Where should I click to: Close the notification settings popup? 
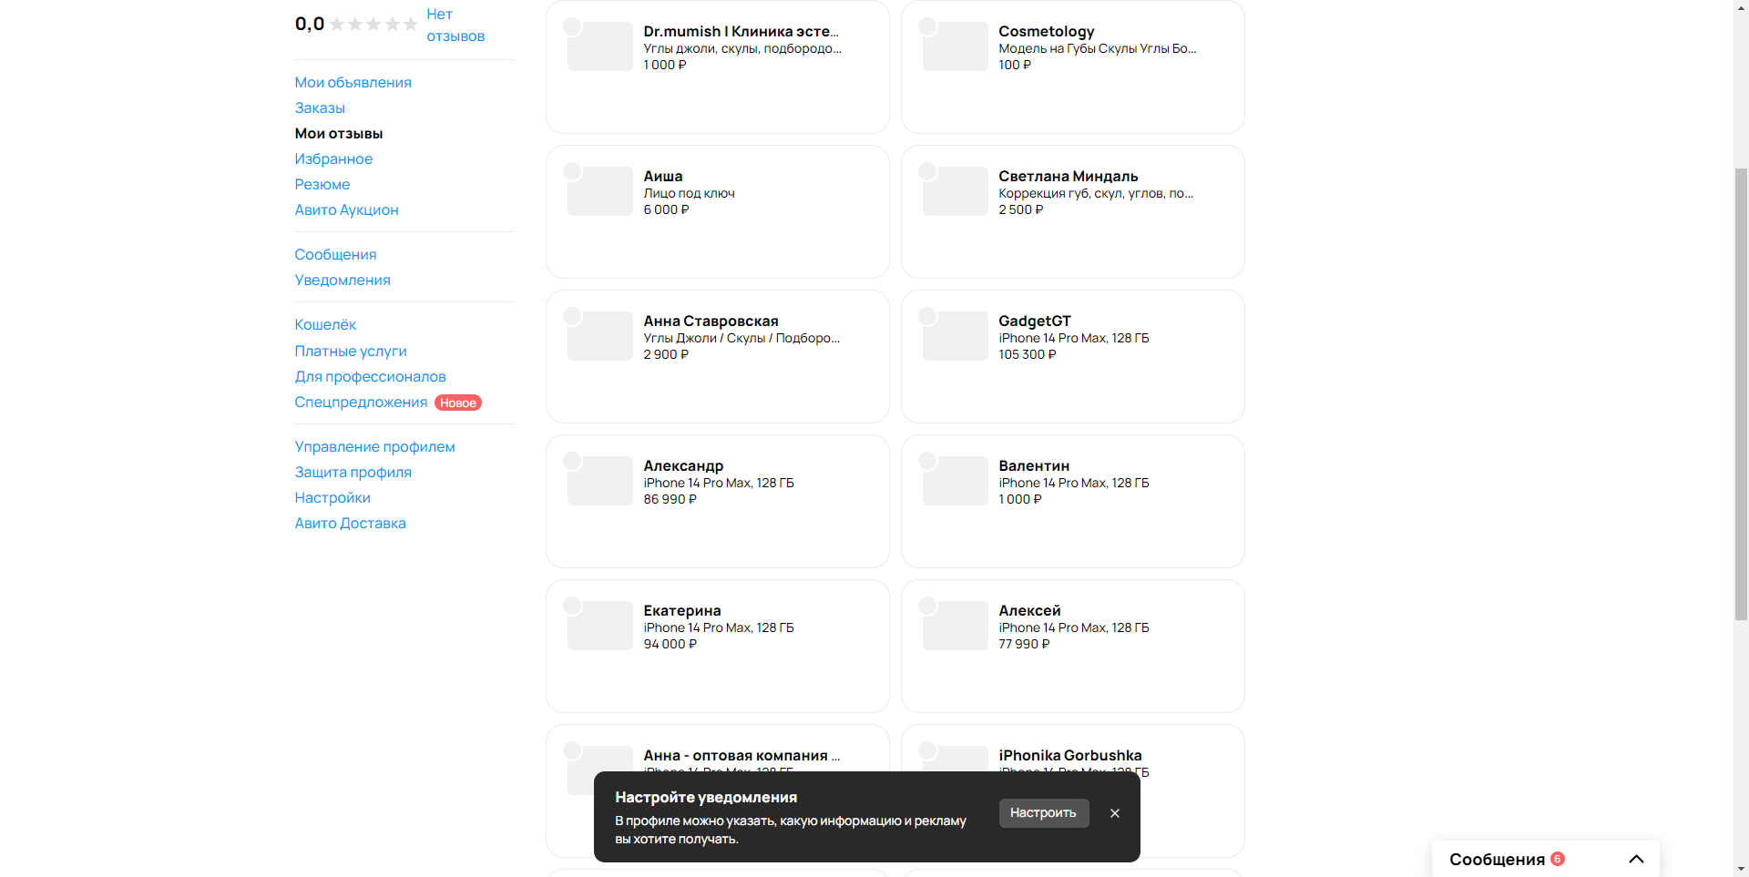[1115, 813]
